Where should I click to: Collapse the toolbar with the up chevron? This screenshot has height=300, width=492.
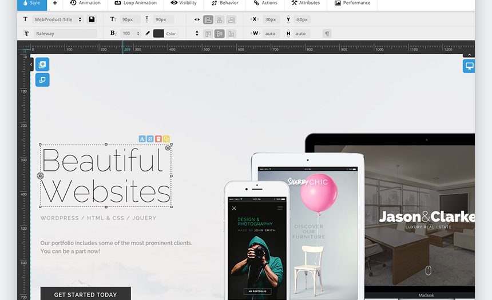(469, 55)
